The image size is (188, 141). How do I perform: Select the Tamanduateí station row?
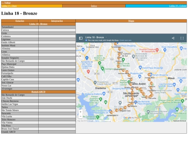tap(38, 27)
